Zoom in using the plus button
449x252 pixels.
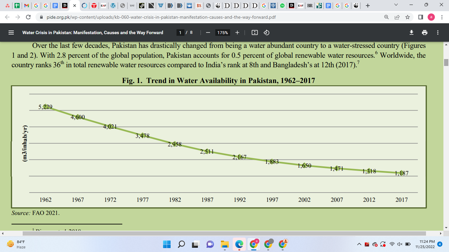pos(237,32)
